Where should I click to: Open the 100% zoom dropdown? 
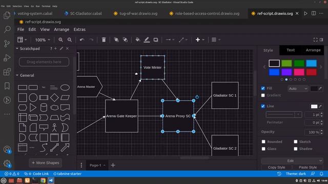[x=43, y=40]
